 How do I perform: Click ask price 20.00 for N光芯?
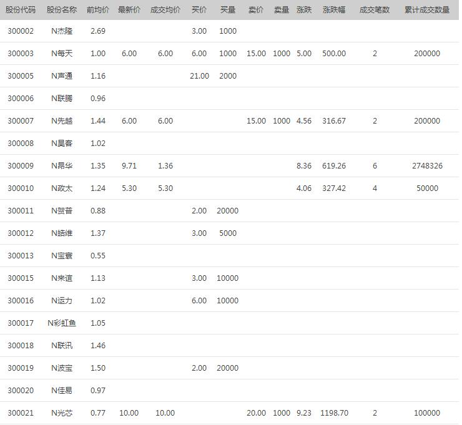click(257, 413)
